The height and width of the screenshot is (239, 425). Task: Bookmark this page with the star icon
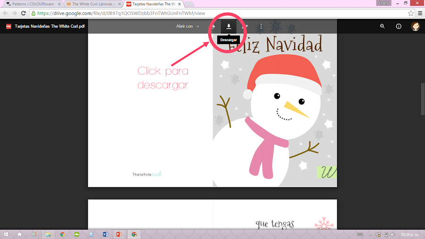[x=411, y=13]
